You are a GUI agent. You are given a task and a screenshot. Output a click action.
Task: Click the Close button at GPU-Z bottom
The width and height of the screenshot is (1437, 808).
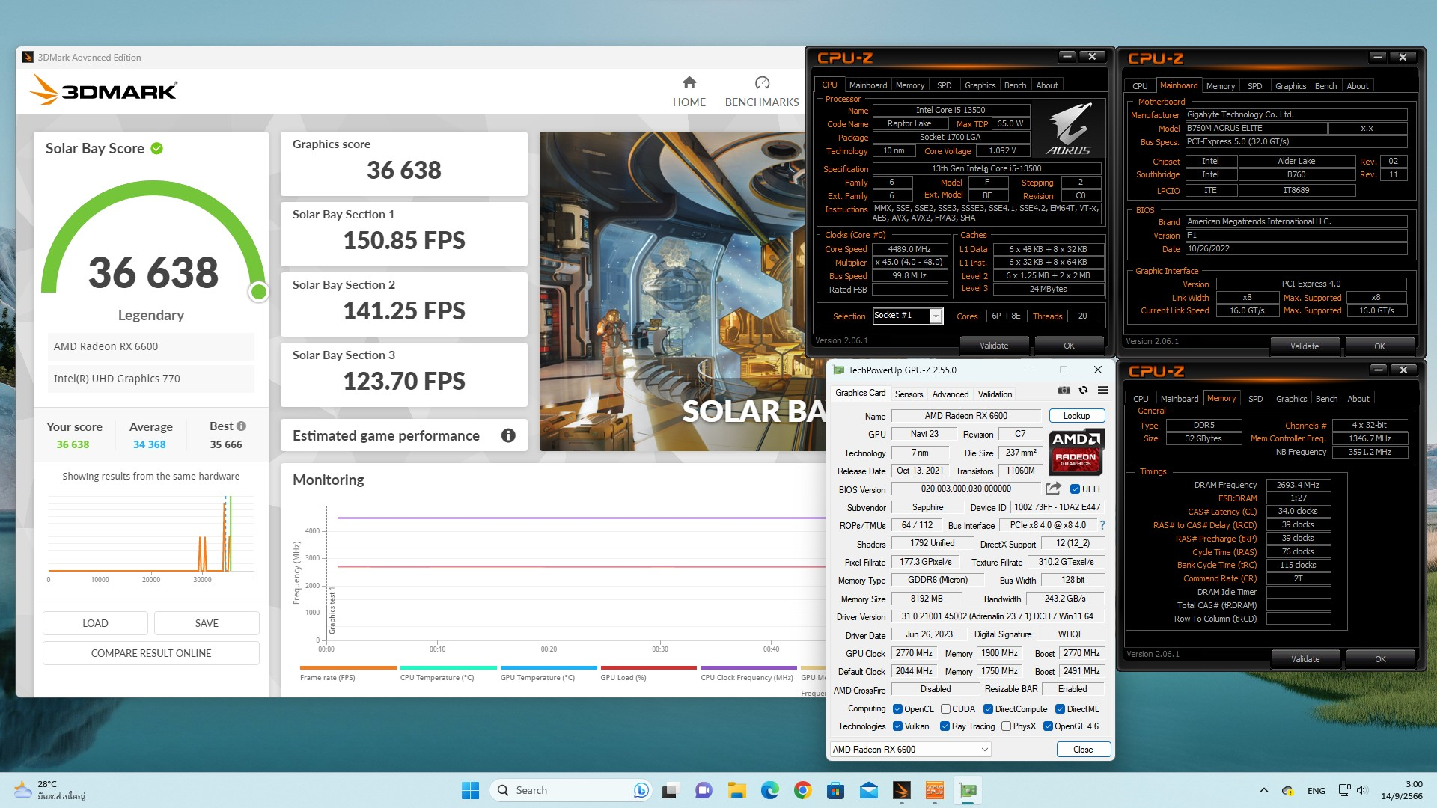tap(1083, 750)
